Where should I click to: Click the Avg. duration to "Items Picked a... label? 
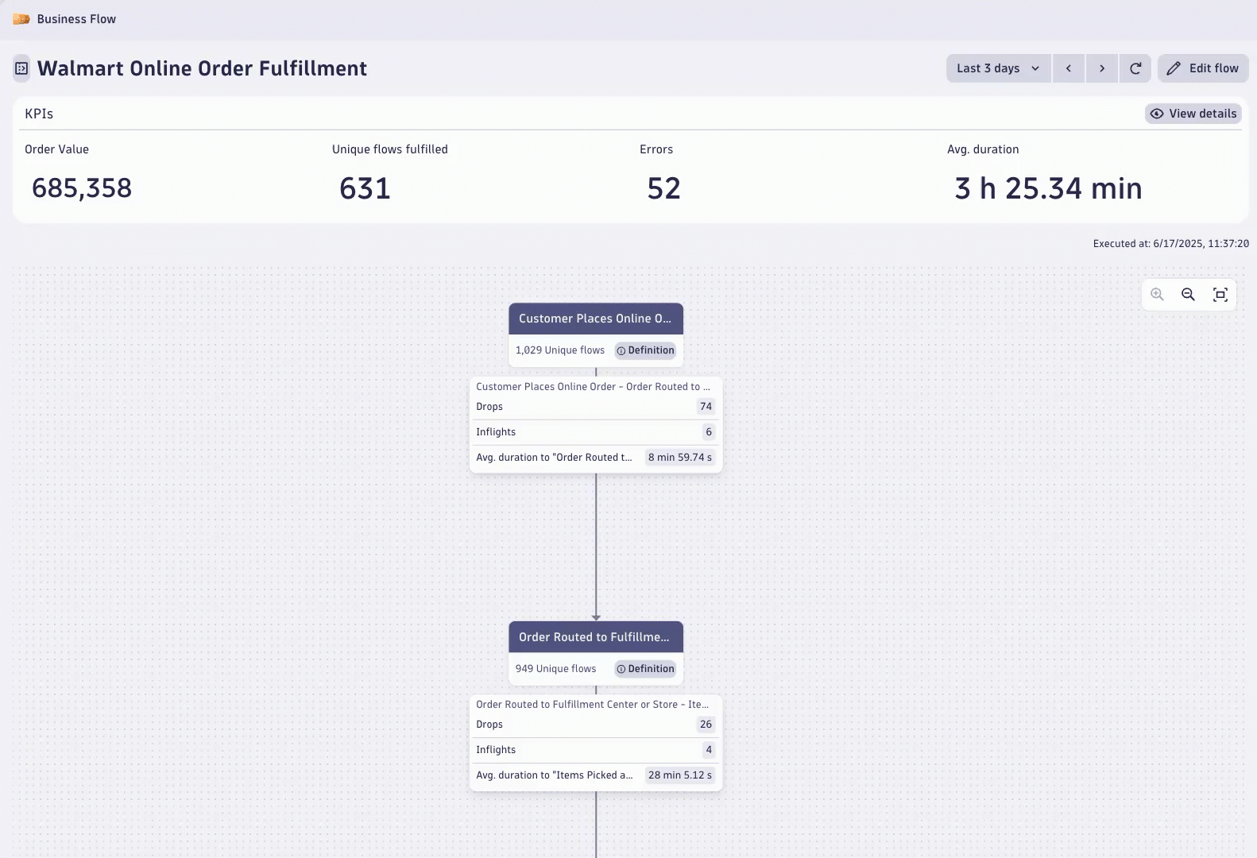(x=555, y=775)
